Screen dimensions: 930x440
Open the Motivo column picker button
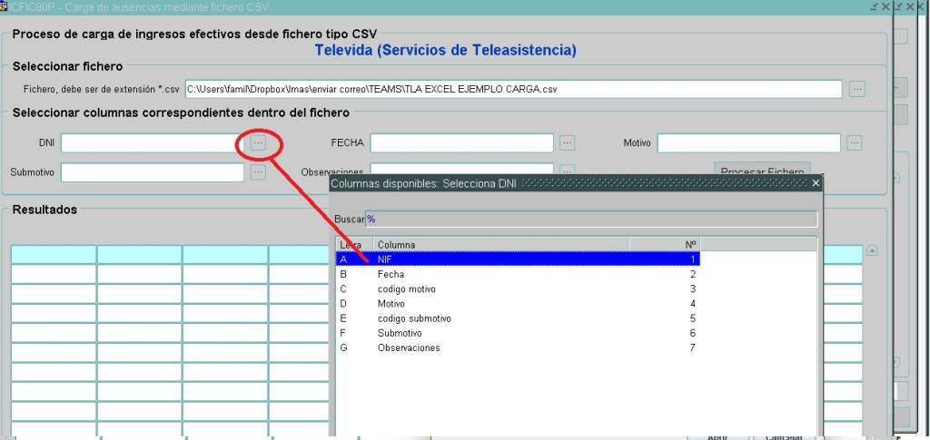pyautogui.click(x=855, y=143)
